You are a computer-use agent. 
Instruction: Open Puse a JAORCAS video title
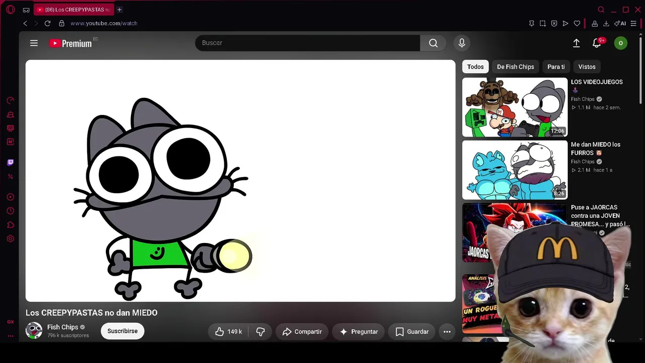(x=600, y=216)
